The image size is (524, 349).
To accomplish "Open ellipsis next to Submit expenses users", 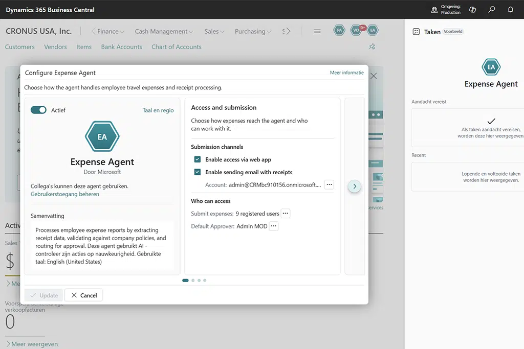I will [286, 213].
